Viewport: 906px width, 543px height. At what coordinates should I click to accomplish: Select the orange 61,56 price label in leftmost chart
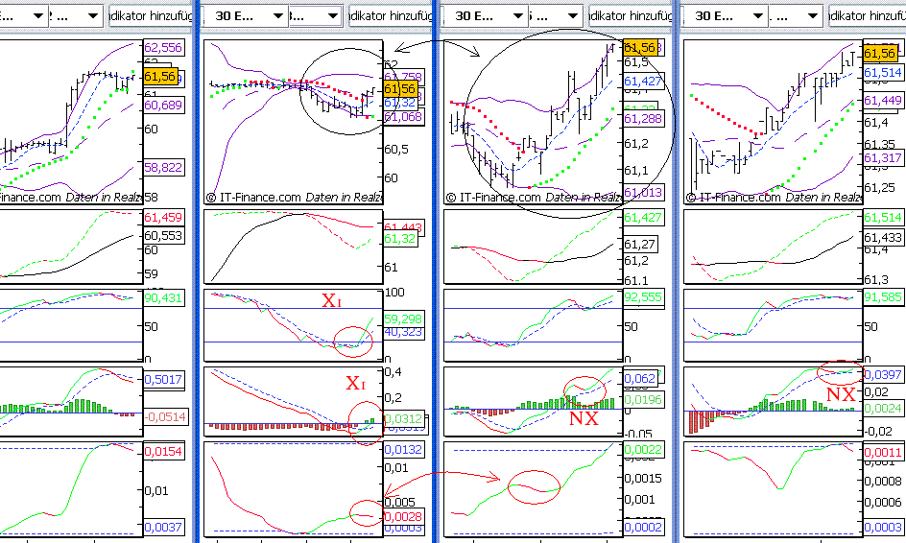(160, 76)
